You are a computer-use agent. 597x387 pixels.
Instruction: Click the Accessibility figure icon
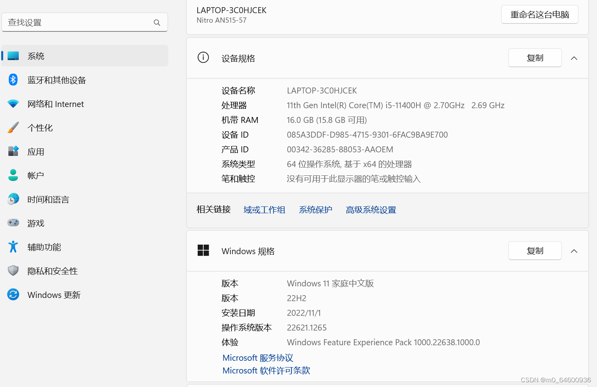[13, 247]
